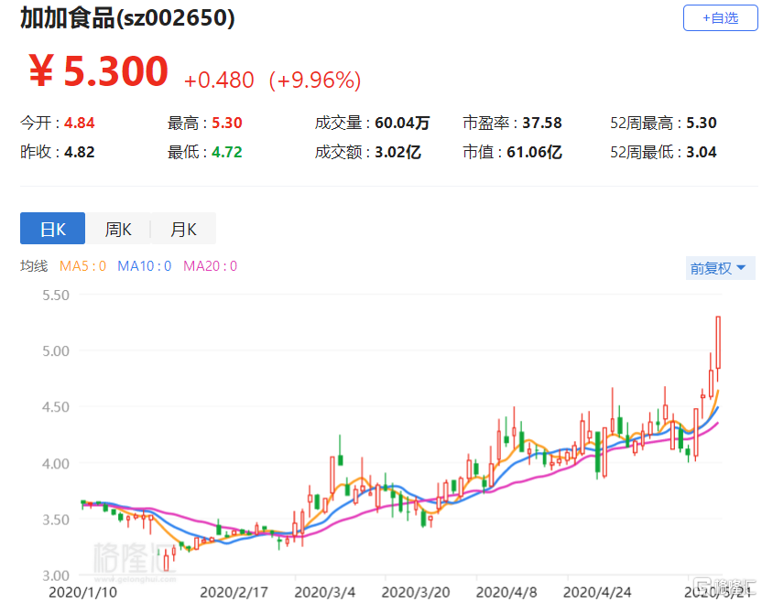
Task: Add stock to watchlist with +自选 button
Action: (720, 18)
